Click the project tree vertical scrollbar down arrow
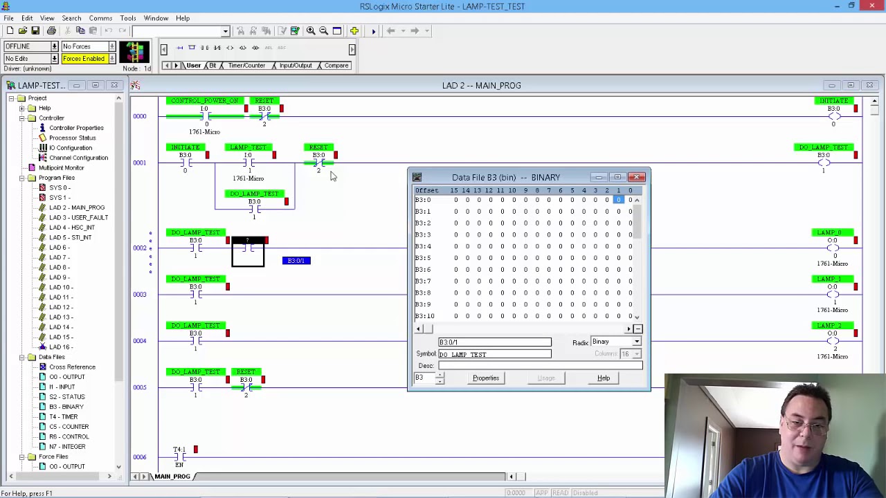The image size is (886, 498). 118,468
